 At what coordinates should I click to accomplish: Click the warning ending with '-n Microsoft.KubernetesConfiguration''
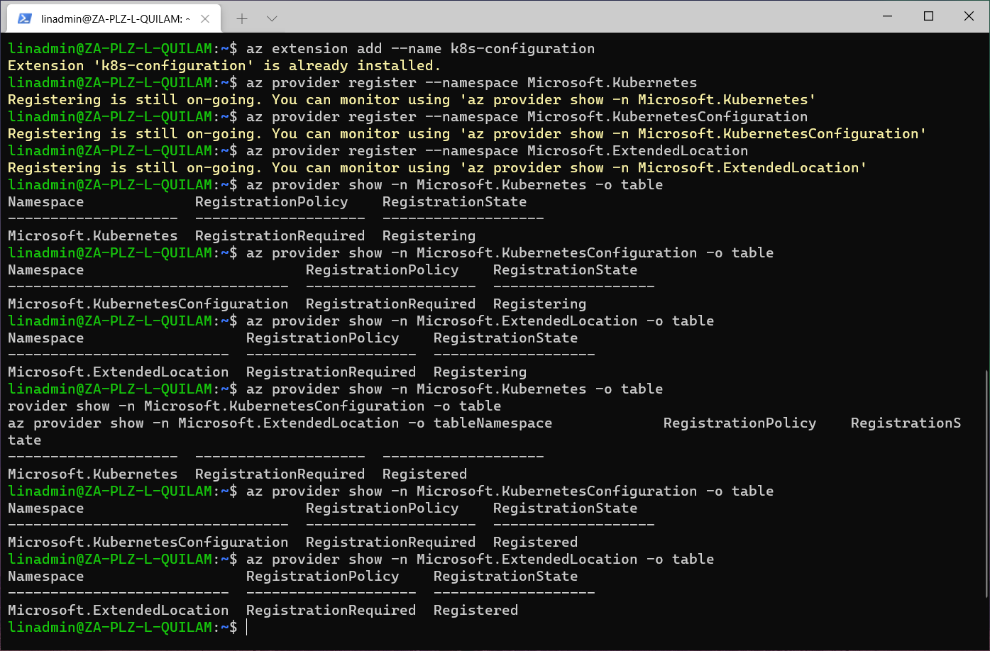[x=468, y=134]
